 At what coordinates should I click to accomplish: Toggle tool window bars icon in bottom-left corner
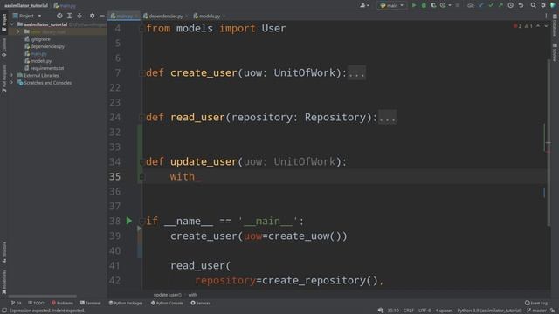tap(3, 311)
